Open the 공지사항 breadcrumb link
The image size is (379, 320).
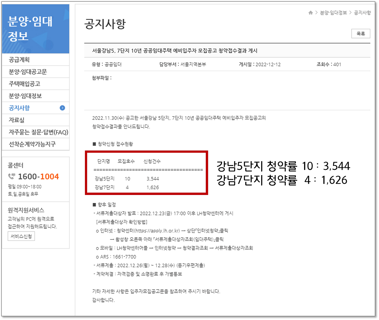[x=362, y=13]
